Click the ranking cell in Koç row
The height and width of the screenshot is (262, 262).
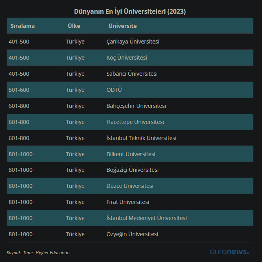(19, 58)
